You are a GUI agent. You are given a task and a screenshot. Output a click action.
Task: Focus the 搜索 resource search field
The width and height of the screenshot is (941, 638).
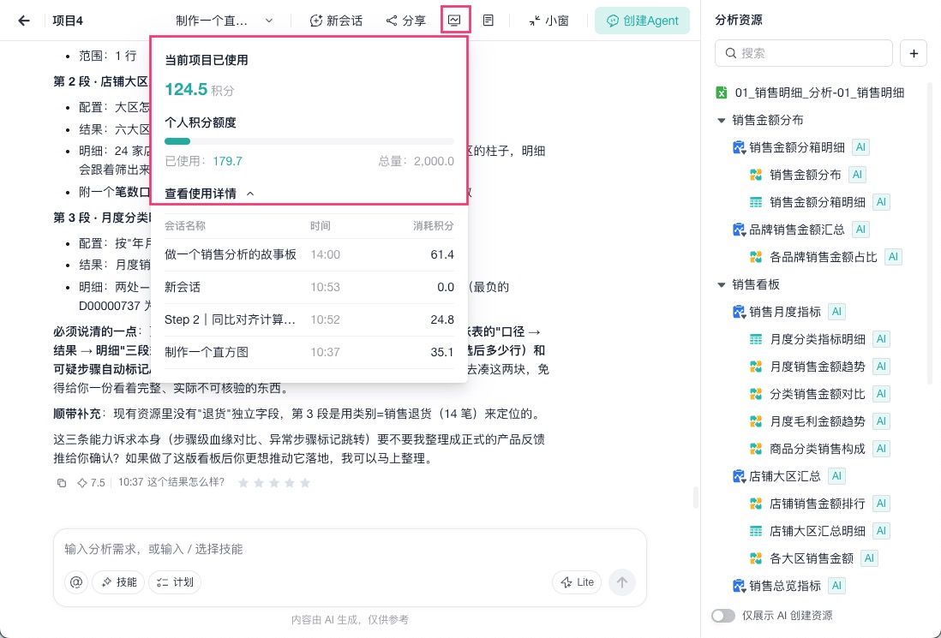coord(804,53)
